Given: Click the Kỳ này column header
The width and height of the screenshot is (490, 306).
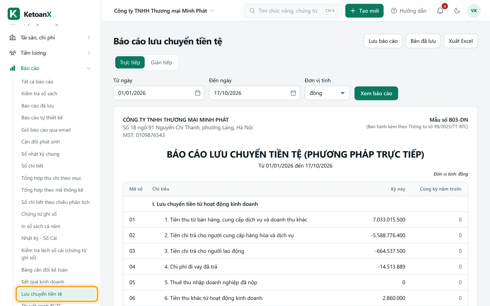Looking at the screenshot, I should (398, 189).
